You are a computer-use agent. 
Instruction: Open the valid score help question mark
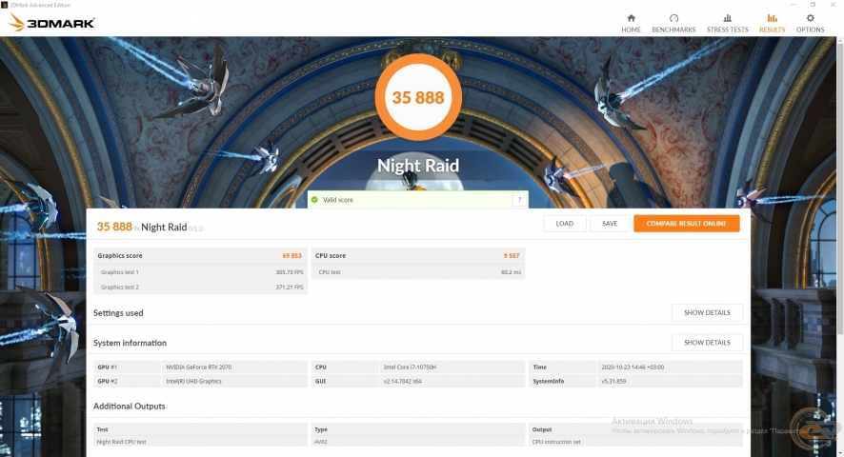(519, 200)
